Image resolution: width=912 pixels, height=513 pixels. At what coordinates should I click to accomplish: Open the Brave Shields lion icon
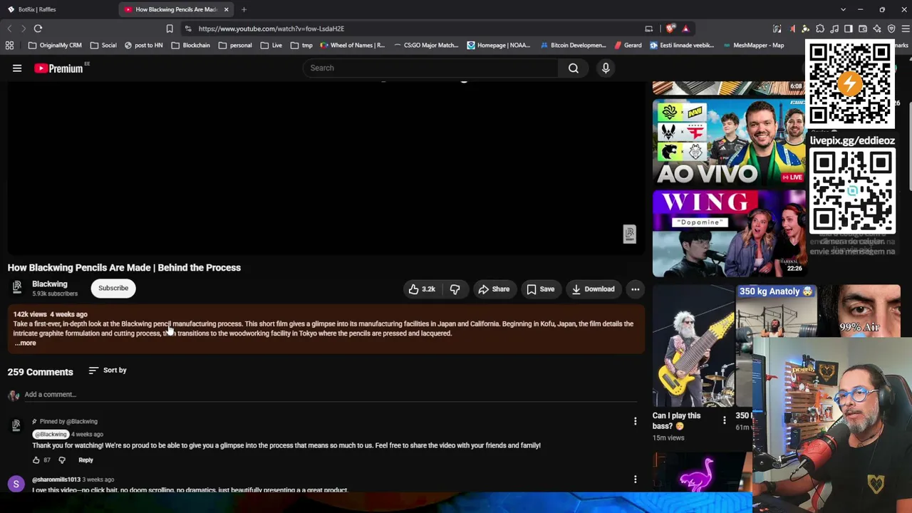[x=670, y=28]
